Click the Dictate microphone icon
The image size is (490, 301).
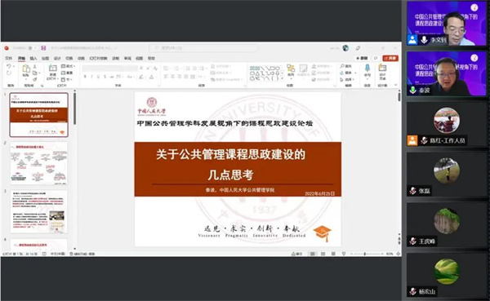[367, 68]
